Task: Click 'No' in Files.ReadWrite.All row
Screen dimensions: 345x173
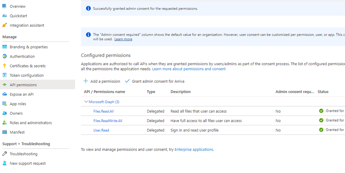Action: (x=278, y=121)
